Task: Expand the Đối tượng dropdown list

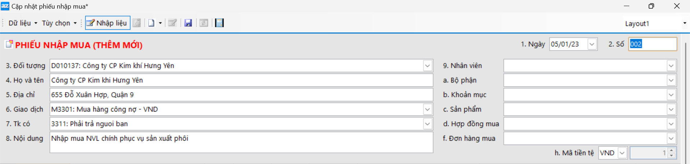Action: coord(427,66)
